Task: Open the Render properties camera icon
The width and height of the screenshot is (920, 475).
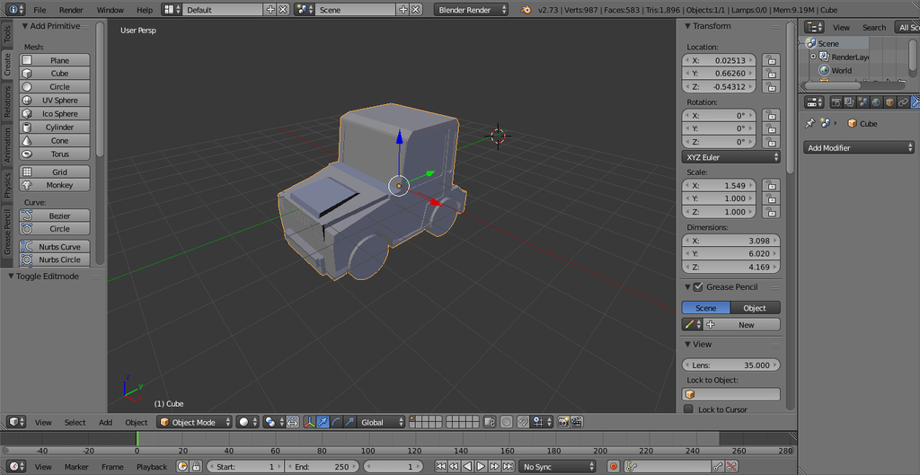Action: pos(836,102)
